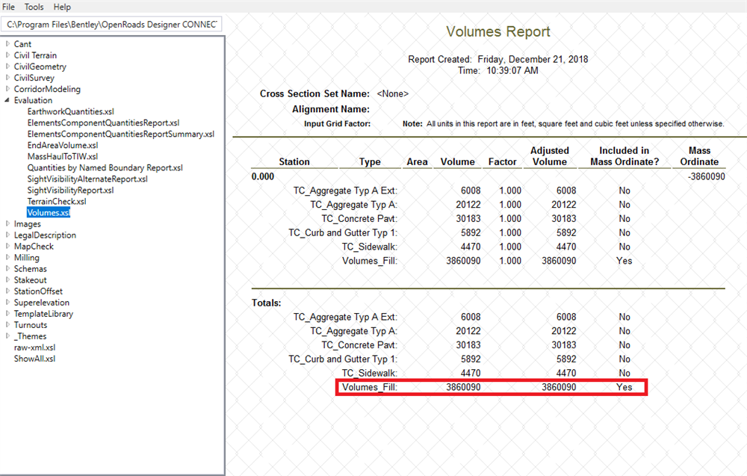Select the _Themes folder label

click(30, 336)
